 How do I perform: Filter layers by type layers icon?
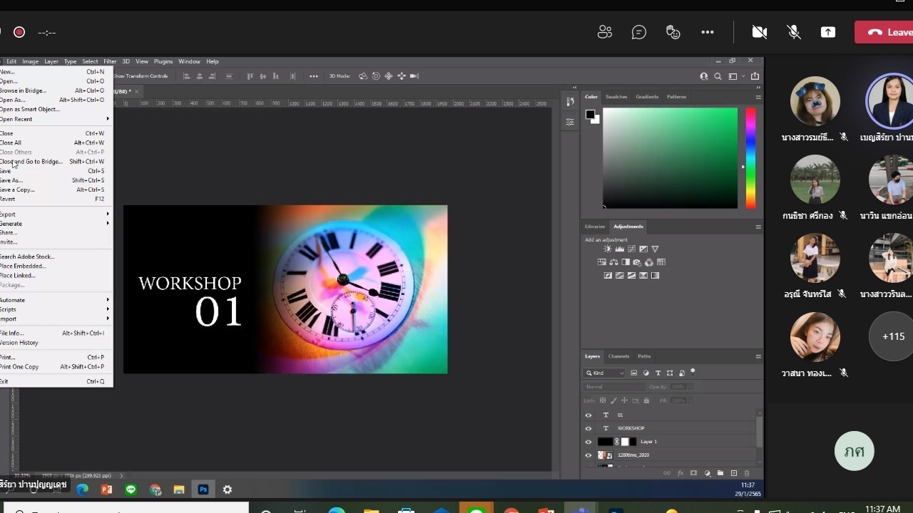coord(658,373)
